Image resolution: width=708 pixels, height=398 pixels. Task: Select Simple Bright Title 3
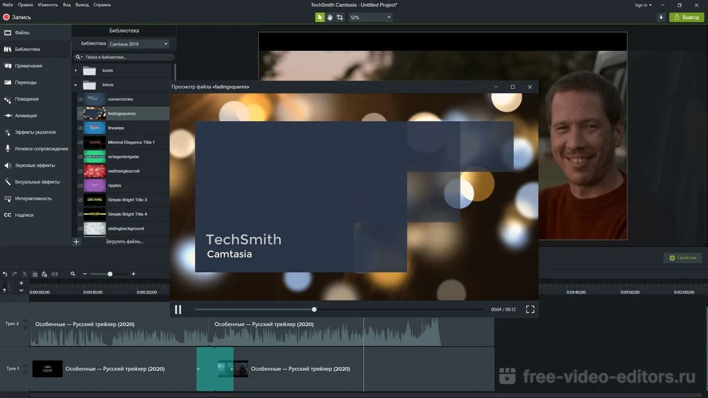pos(123,200)
